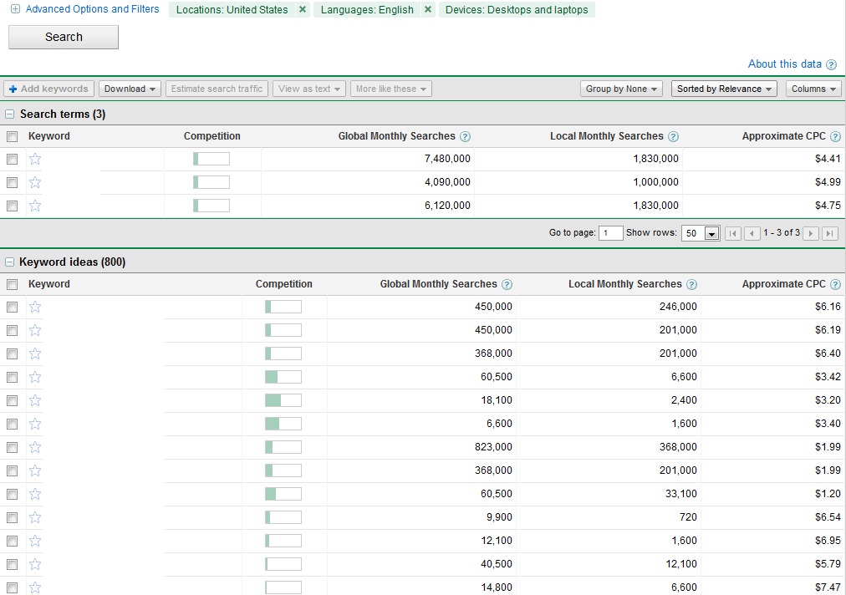
Task: Go to the previous results page
Action: coord(752,233)
